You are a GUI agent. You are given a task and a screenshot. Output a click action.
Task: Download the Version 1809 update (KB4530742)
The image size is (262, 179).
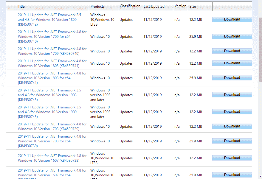[x=232, y=19]
